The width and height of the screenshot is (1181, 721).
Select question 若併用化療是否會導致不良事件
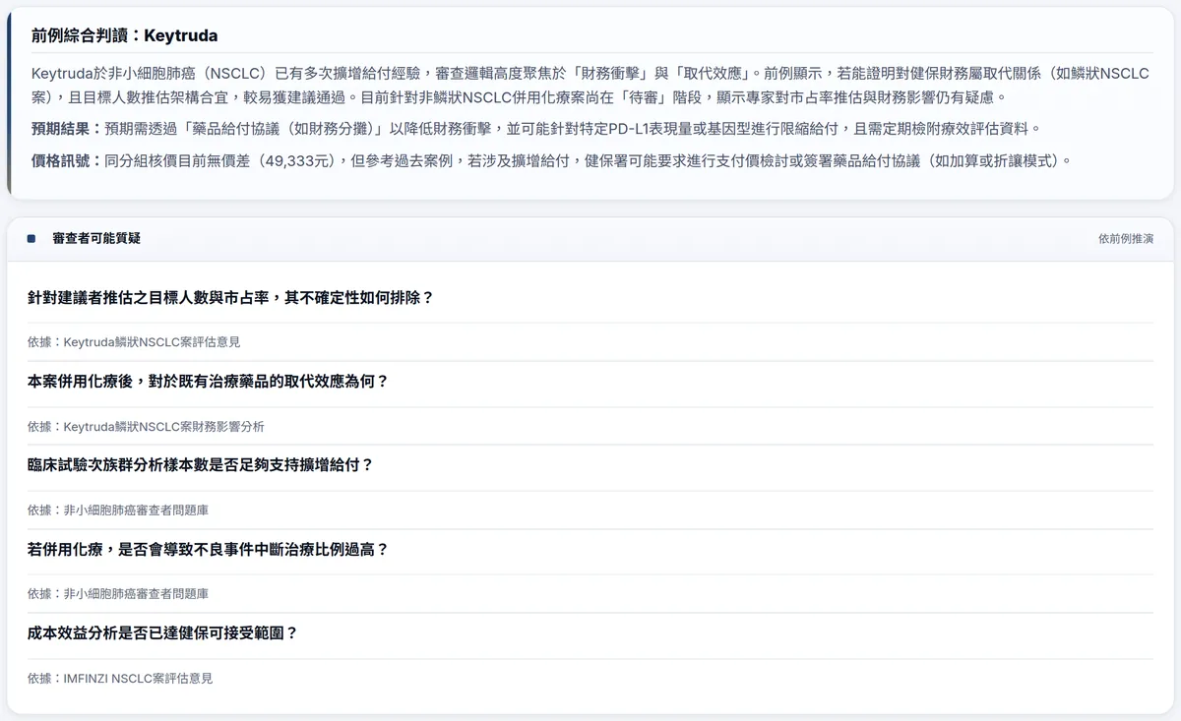tap(208, 549)
